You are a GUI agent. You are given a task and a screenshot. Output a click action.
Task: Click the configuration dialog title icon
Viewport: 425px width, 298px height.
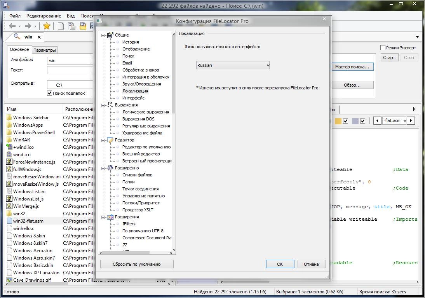[x=99, y=21]
